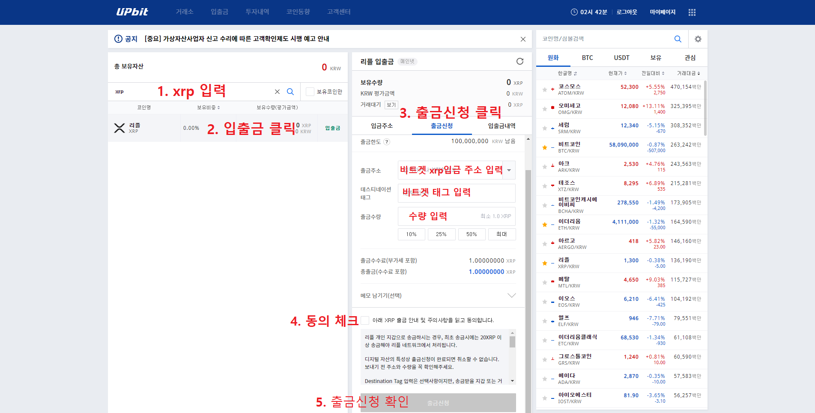Click the 출금신청 submit button
This screenshot has width=815, height=413.
tap(438, 403)
